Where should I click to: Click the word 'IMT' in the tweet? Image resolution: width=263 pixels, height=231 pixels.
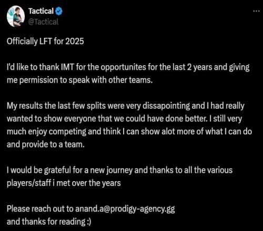(x=67, y=67)
